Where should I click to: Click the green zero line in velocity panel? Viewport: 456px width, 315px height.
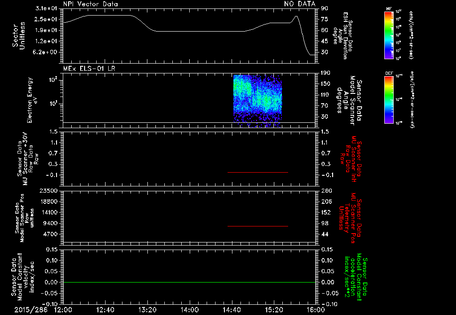click(189, 282)
